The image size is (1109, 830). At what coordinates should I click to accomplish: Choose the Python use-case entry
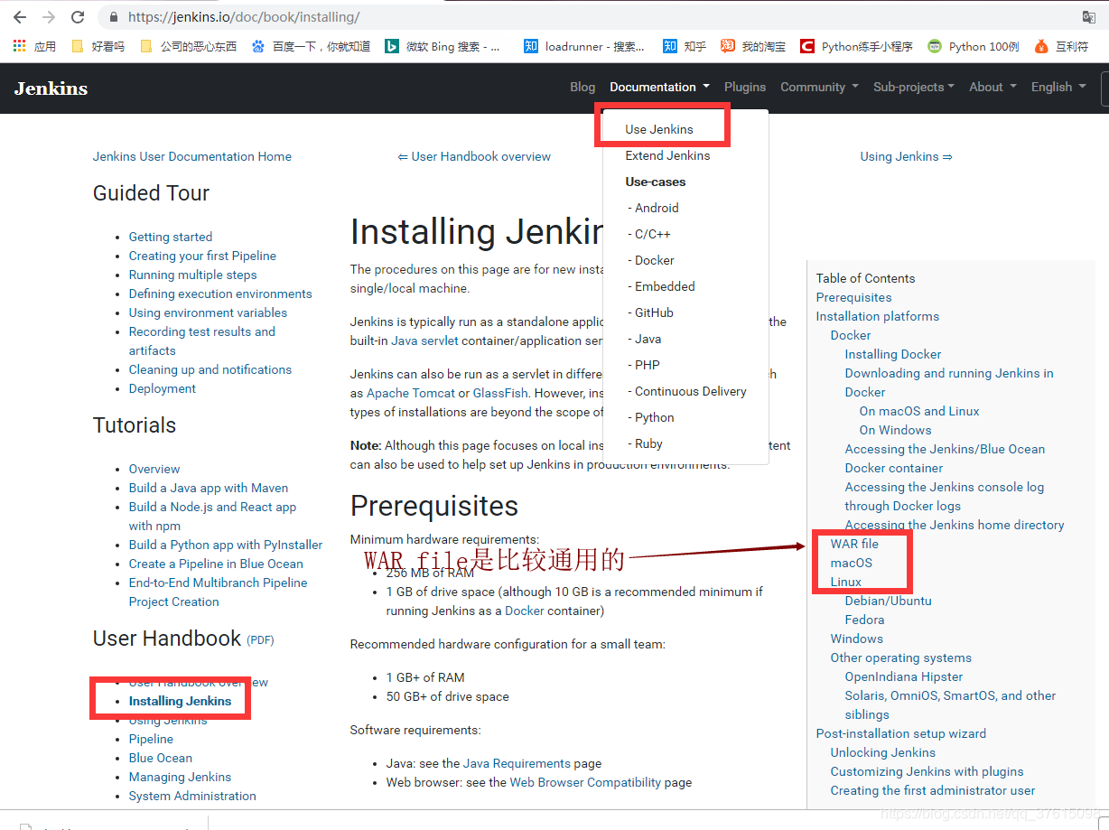coord(651,417)
